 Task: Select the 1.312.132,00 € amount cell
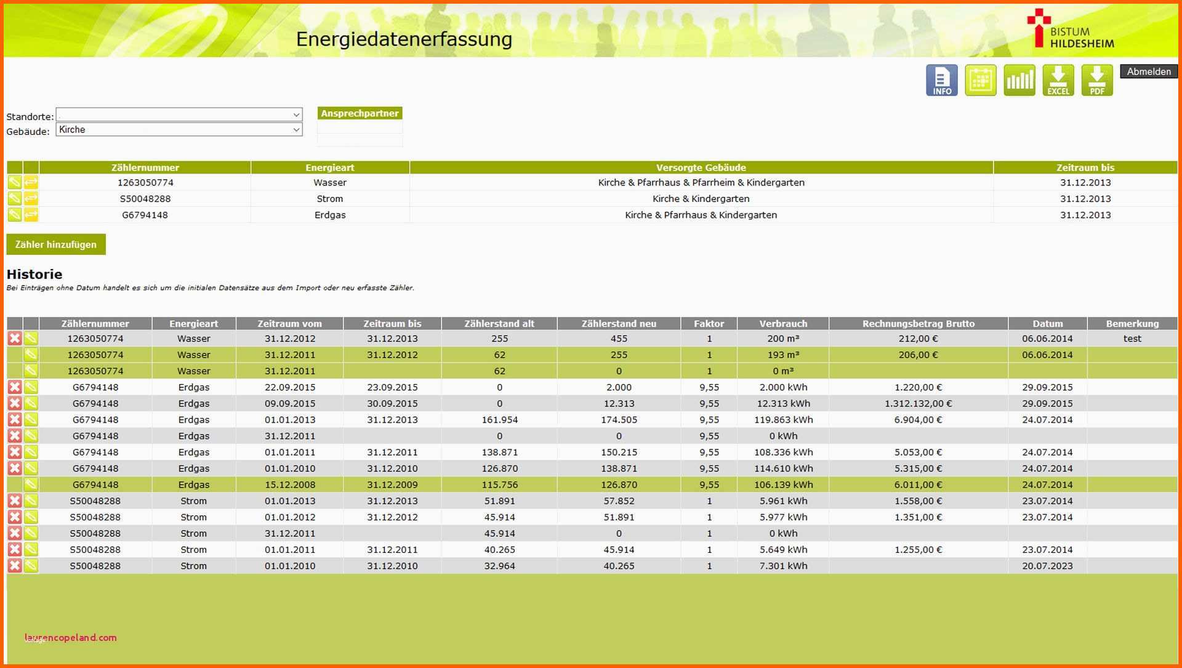[918, 403]
